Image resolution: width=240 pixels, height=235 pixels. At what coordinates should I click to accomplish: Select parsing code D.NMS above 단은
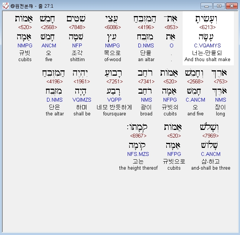[x=55, y=100]
